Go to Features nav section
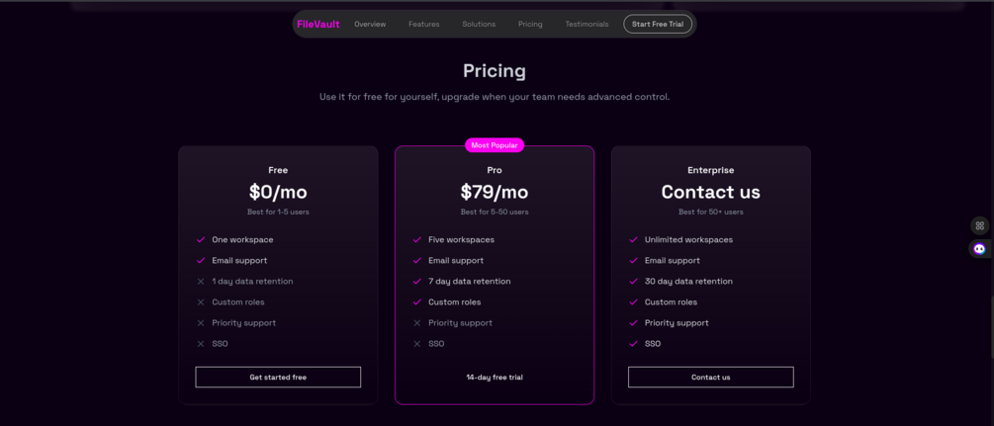This screenshot has width=994, height=426. [423, 24]
